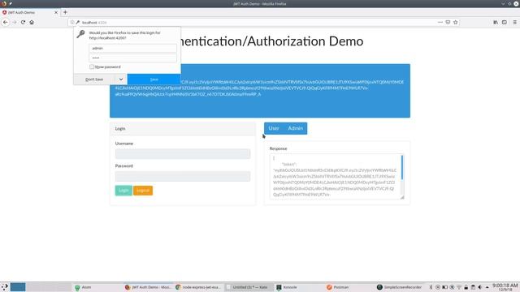The image size is (520, 292).
Task: Reload the current page
Action: point(23,22)
